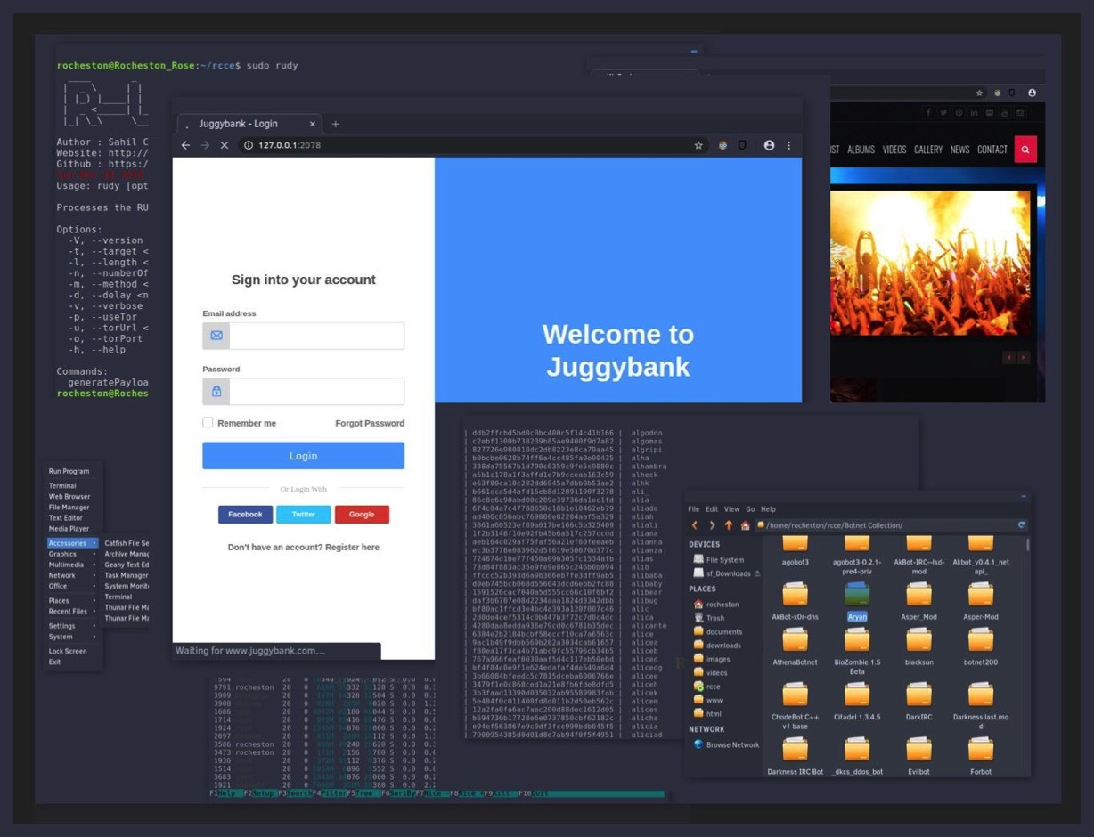1094x837 pixels.
Task: Open the three-dot browser menu
Action: [x=788, y=145]
